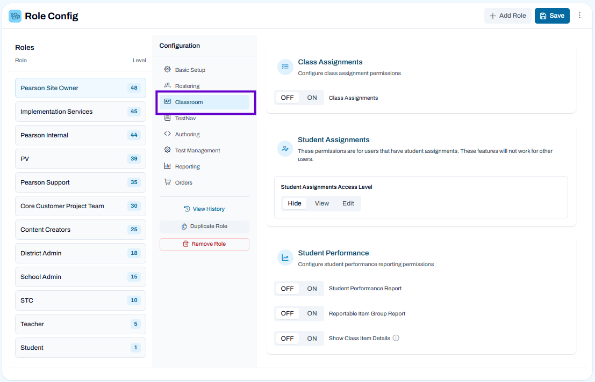
Task: Click the Class Assignments list icon
Action: click(x=285, y=67)
